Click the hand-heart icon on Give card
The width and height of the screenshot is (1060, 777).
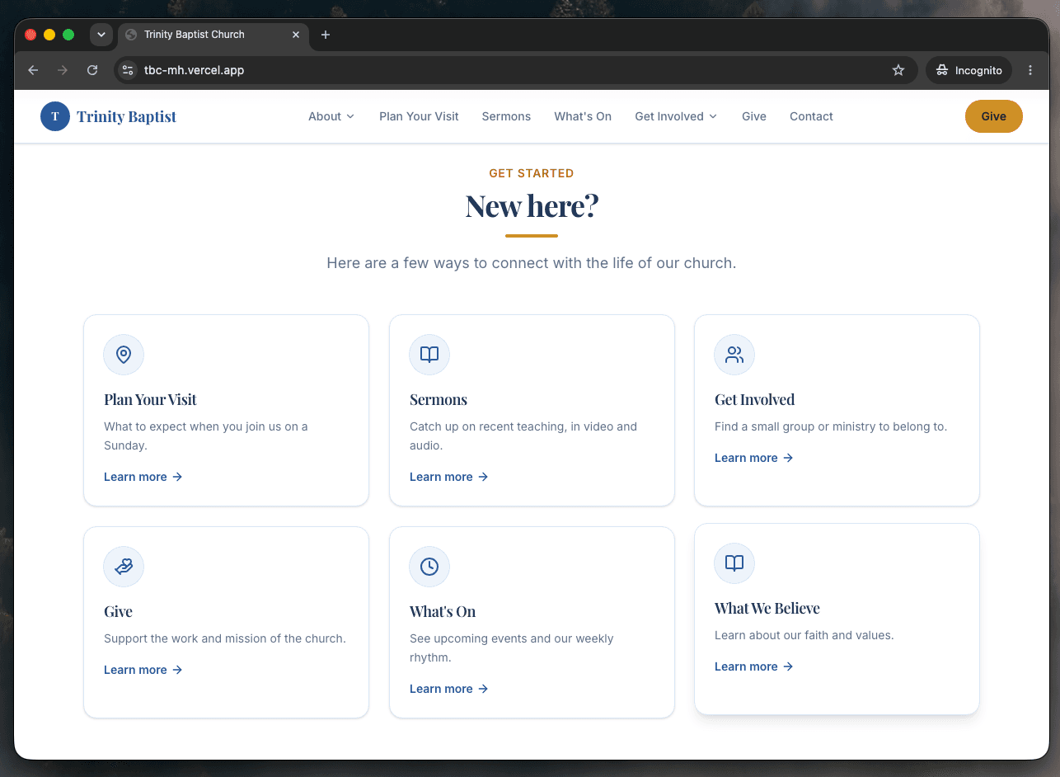124,567
